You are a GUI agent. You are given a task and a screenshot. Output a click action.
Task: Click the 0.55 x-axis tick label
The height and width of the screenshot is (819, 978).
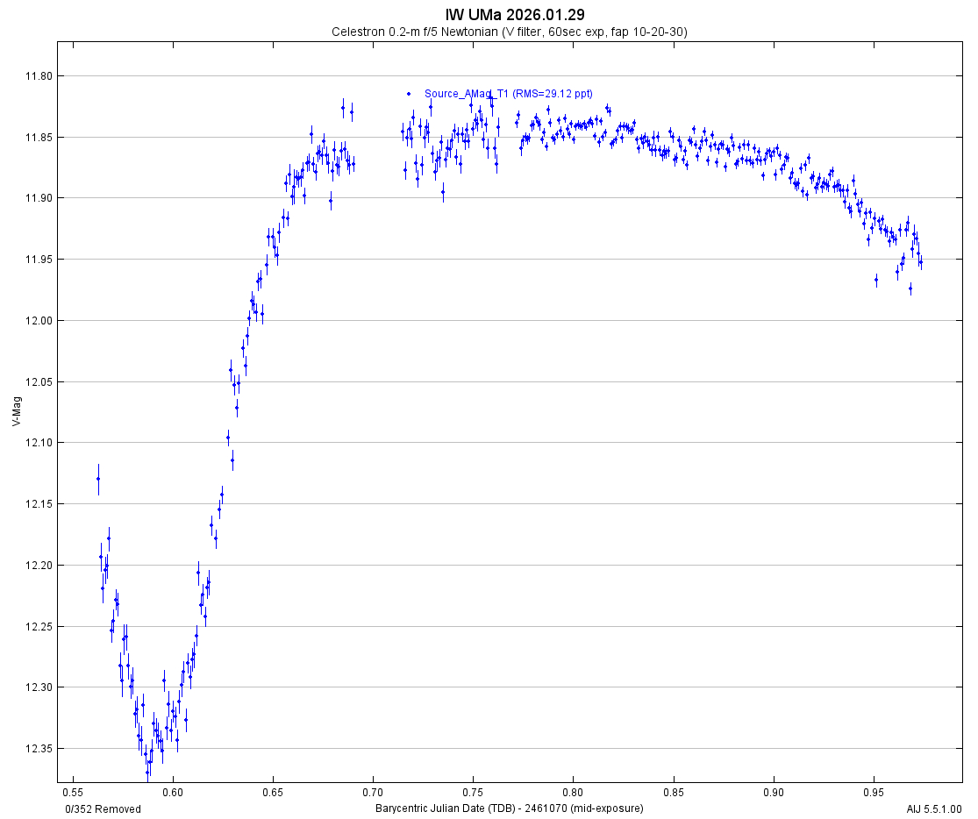coord(73,792)
